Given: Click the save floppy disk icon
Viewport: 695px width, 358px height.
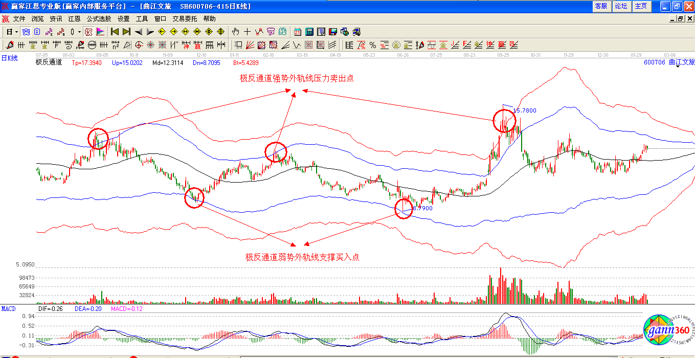Looking at the screenshot, I should (x=333, y=32).
